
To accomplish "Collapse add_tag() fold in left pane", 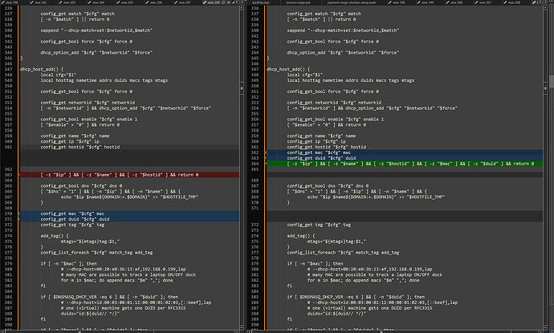I will pyautogui.click(x=18, y=236).
